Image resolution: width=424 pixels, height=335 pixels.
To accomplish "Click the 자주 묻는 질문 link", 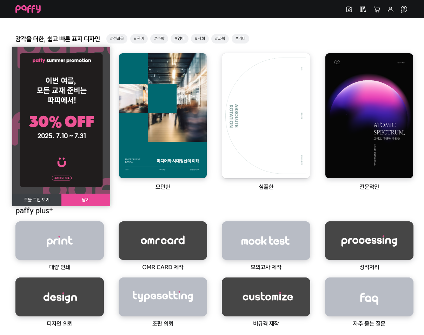I will click(369, 324).
